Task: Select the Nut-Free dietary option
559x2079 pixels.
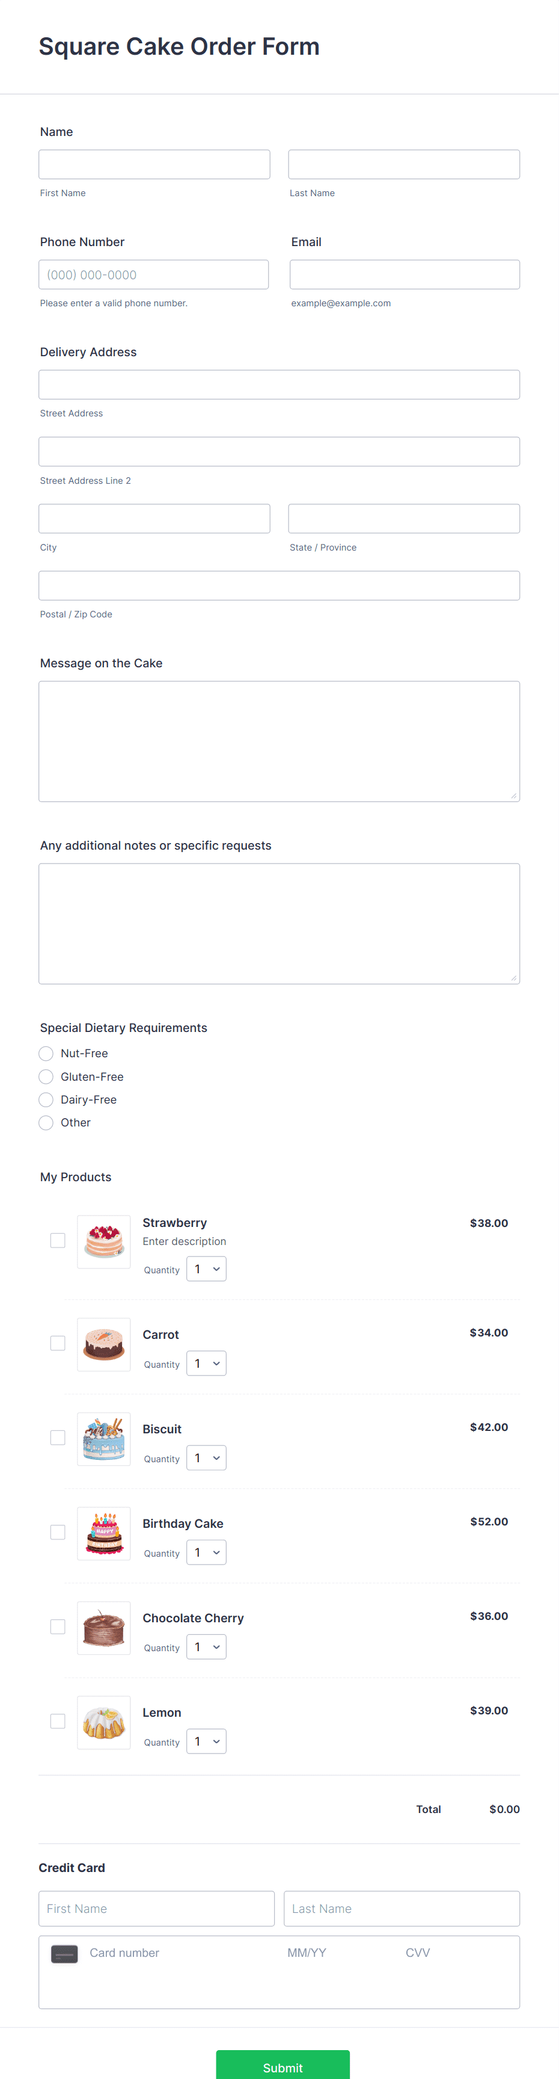Action: coord(46,1053)
